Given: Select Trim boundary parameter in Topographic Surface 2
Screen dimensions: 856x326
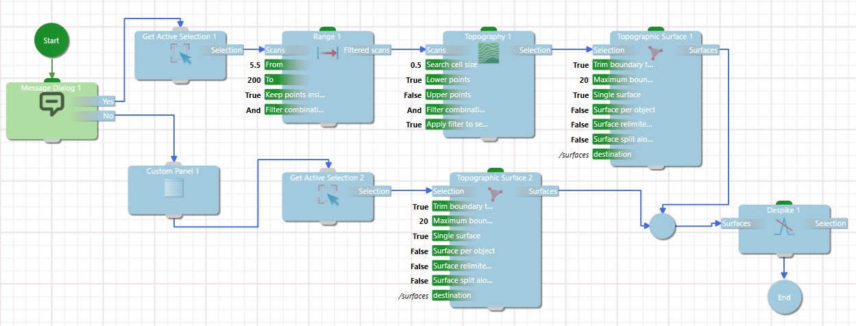Looking at the screenshot, I should pos(463,206).
